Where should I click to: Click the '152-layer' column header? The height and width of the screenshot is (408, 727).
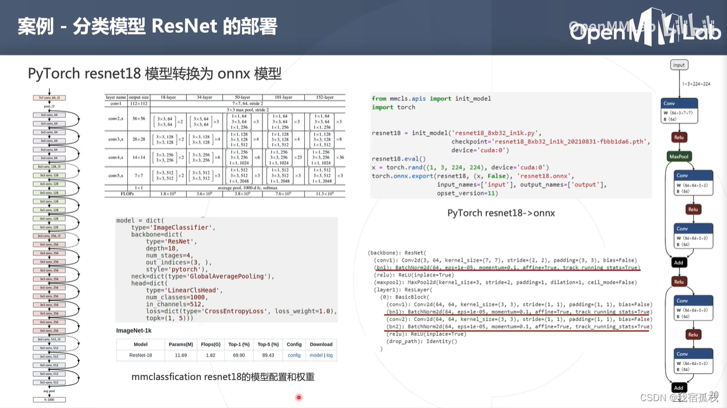(x=325, y=97)
